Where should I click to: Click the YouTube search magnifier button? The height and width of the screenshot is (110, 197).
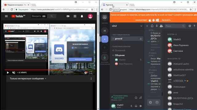(52, 16)
